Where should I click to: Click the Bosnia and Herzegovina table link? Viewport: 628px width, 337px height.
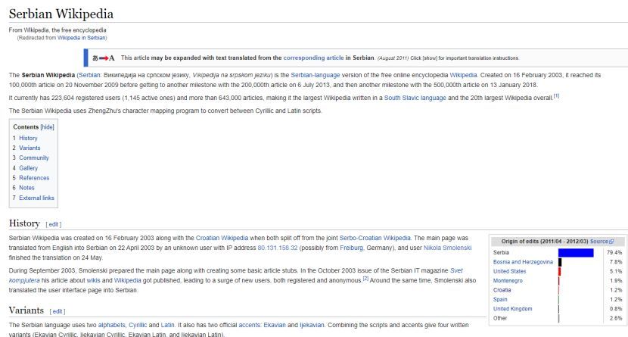522,262
